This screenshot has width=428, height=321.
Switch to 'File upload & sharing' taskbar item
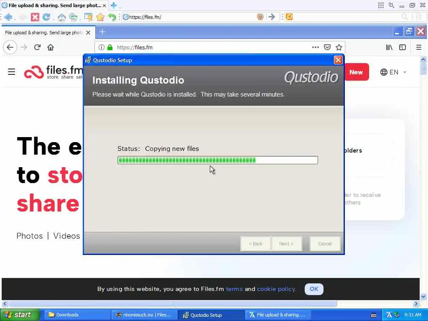(278, 315)
